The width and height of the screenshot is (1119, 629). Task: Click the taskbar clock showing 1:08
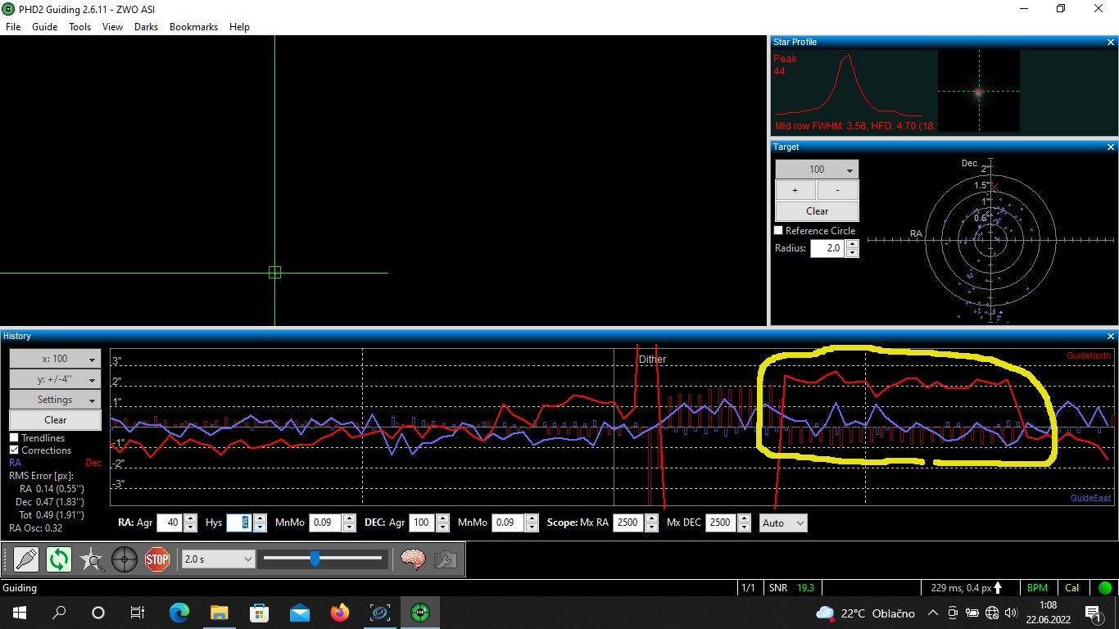click(x=1049, y=613)
